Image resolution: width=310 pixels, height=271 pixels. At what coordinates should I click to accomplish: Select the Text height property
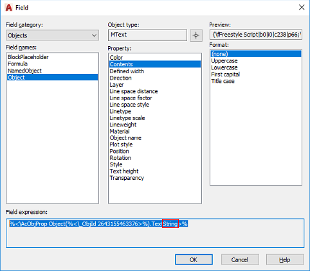tap(124, 171)
